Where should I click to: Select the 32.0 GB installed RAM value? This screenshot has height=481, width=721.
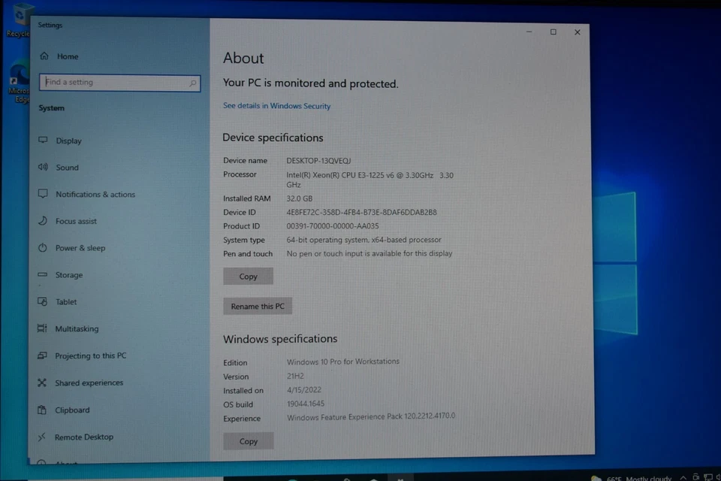click(x=300, y=198)
